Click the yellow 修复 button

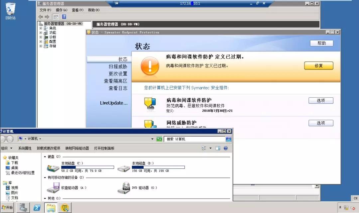(x=319, y=66)
